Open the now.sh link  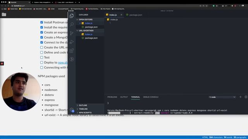[63, 63]
